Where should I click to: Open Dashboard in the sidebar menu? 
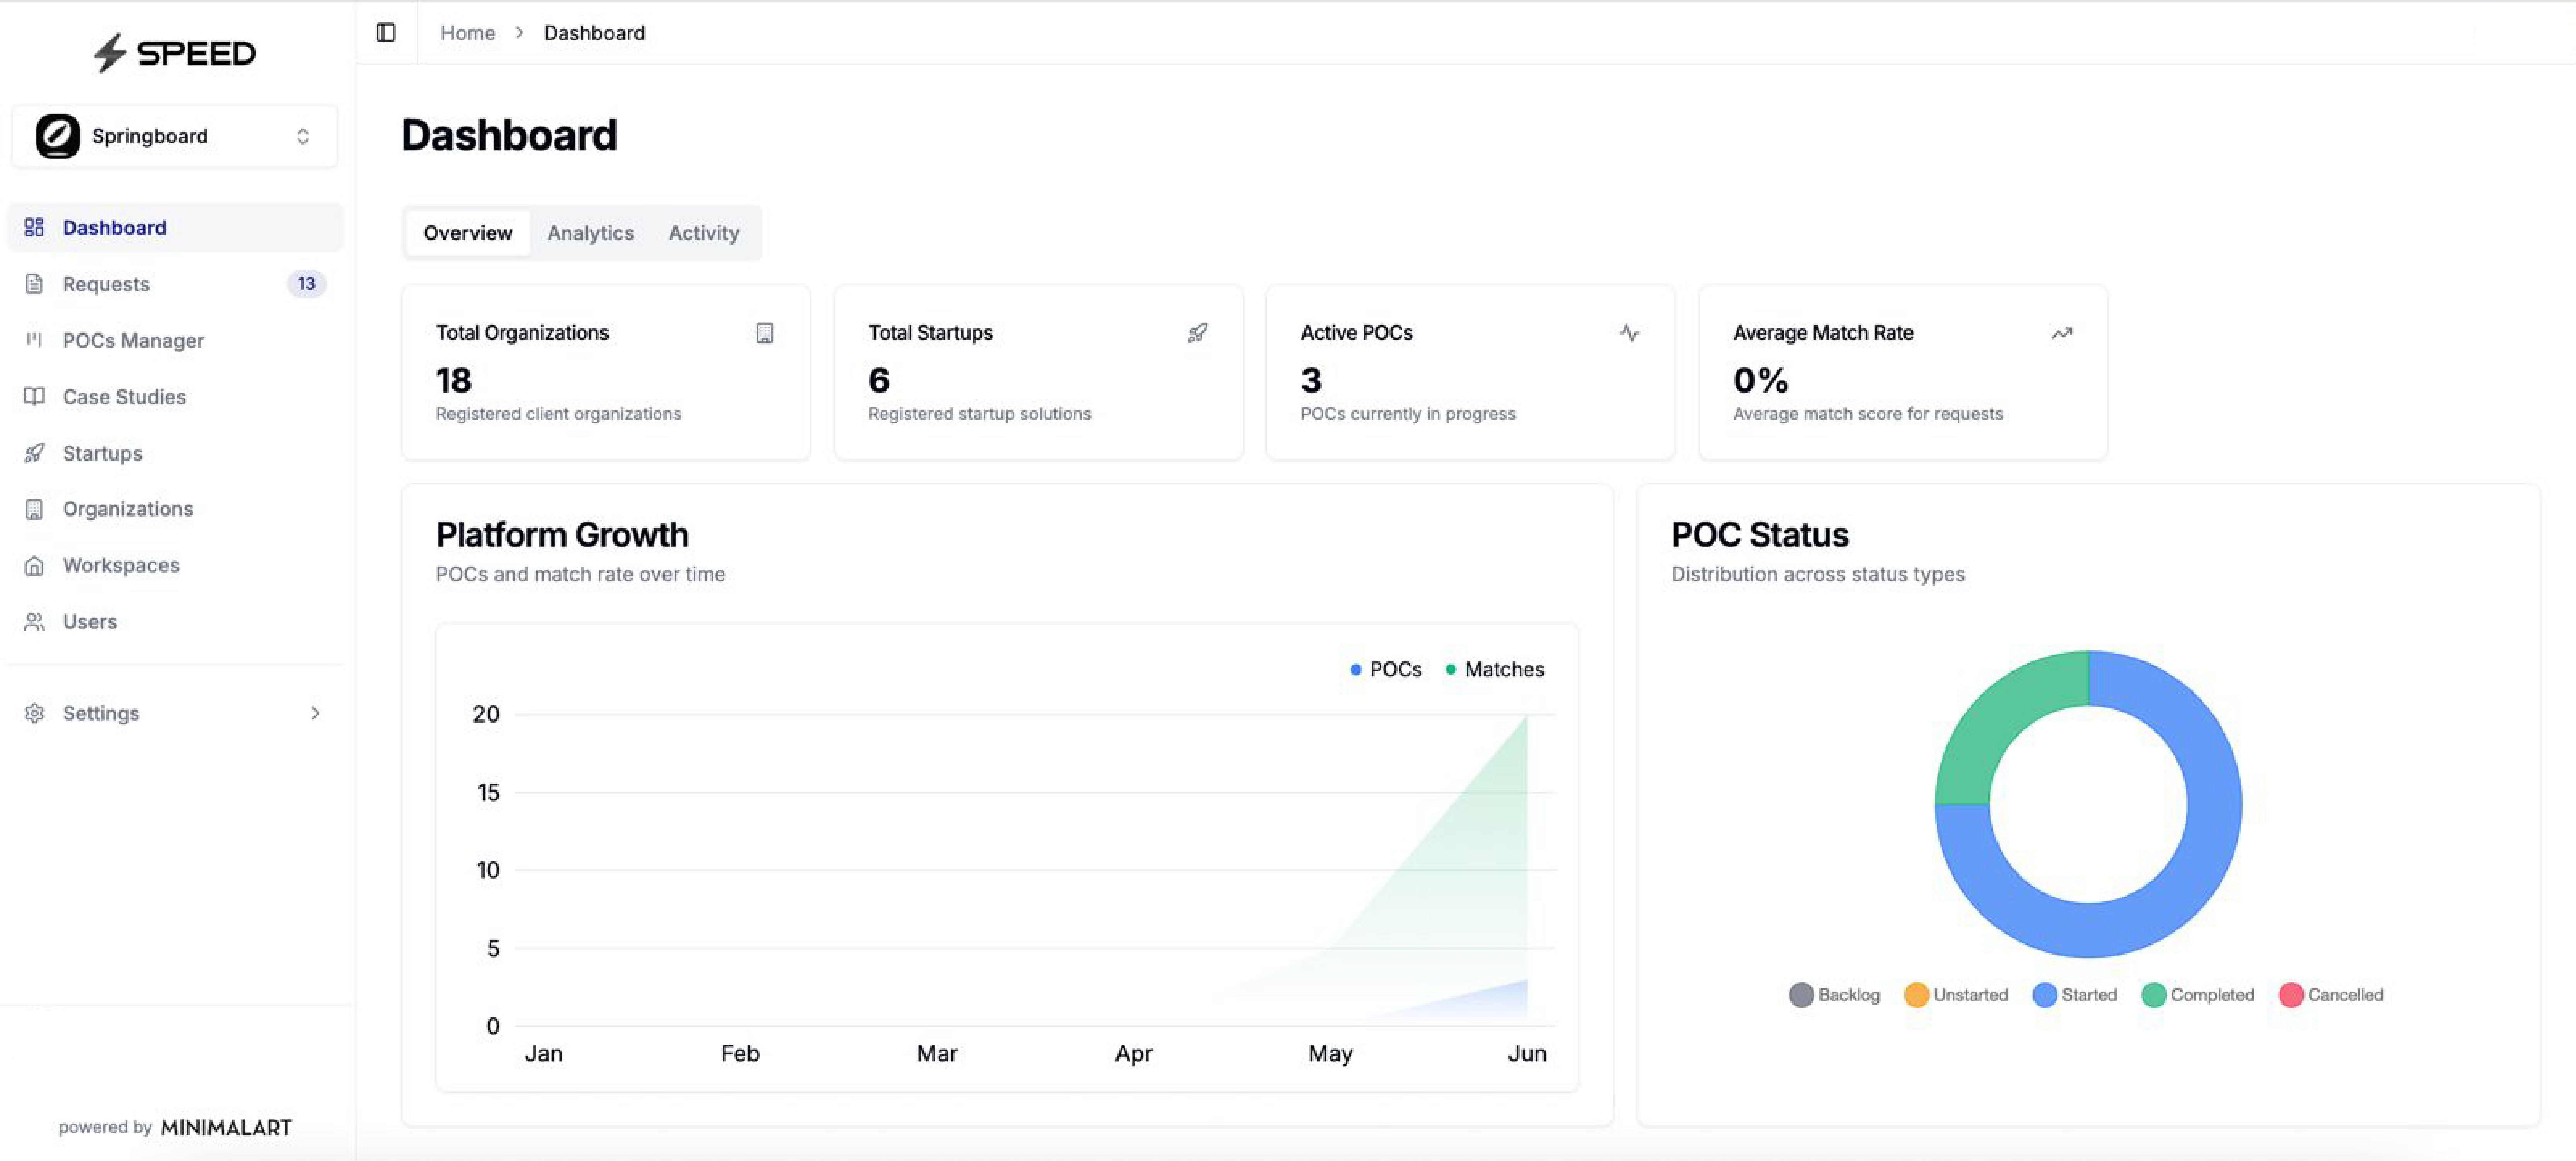(175, 227)
